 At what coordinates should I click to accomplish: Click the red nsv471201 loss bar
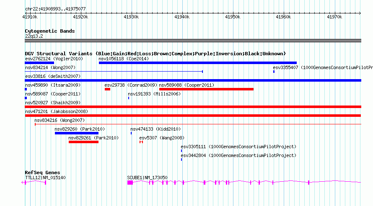pos(193,116)
